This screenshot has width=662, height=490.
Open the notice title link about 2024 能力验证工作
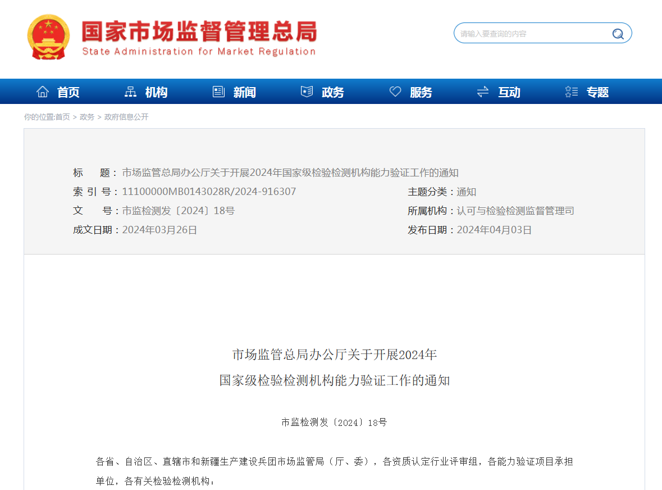pyautogui.click(x=291, y=173)
